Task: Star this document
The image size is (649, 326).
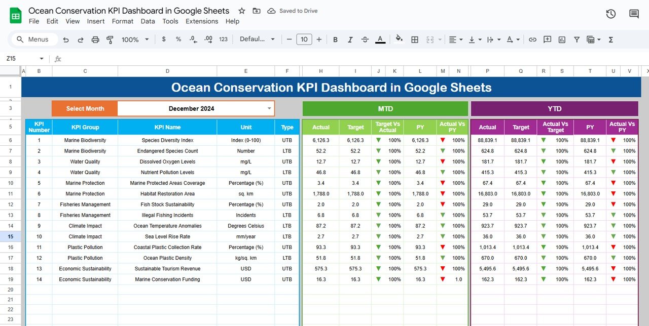Action: pyautogui.click(x=242, y=11)
